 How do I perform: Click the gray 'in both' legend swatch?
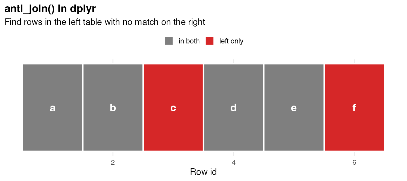(169, 41)
